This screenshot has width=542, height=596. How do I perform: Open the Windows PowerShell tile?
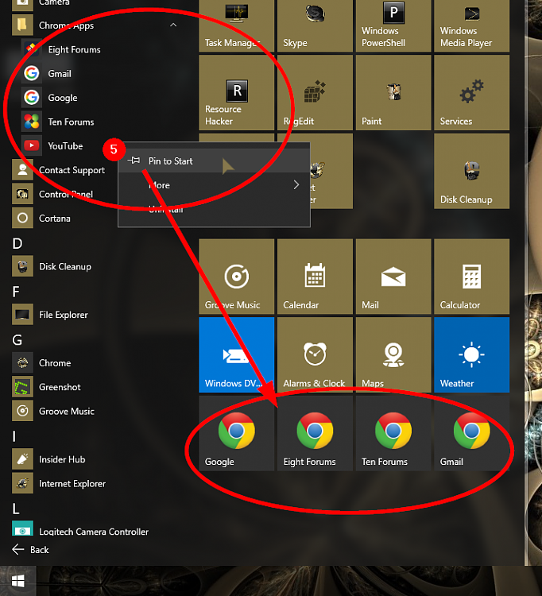393,25
